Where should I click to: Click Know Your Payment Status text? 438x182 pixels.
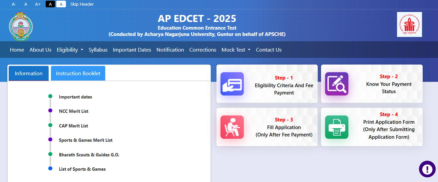tap(389, 88)
